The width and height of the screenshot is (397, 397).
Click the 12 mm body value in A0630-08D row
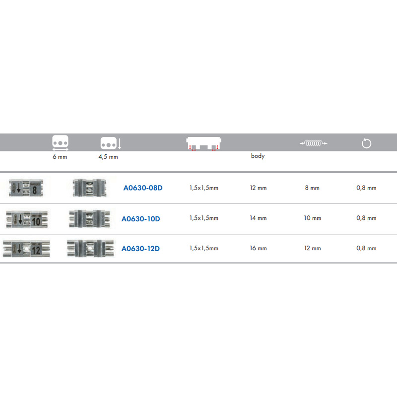pyautogui.click(x=258, y=188)
